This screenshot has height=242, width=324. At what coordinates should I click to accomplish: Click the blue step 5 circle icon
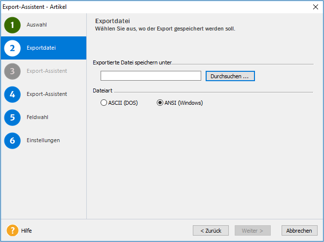12,118
